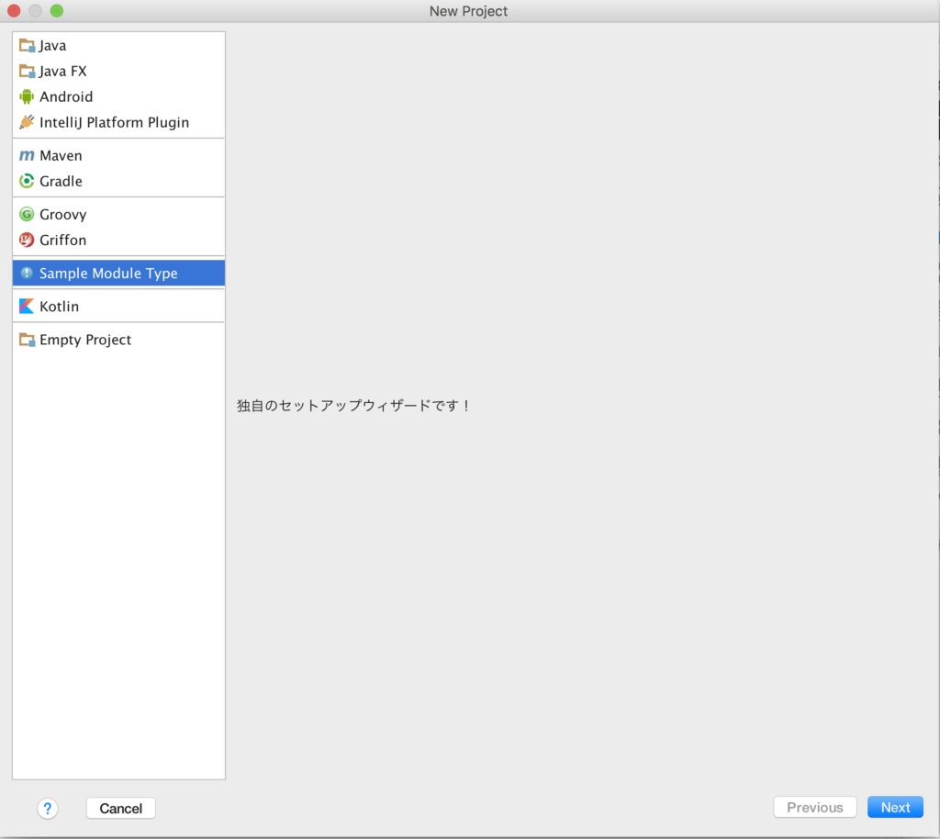Click the Sample Module Type info icon
Screen dimensions: 940x839
click(x=27, y=274)
